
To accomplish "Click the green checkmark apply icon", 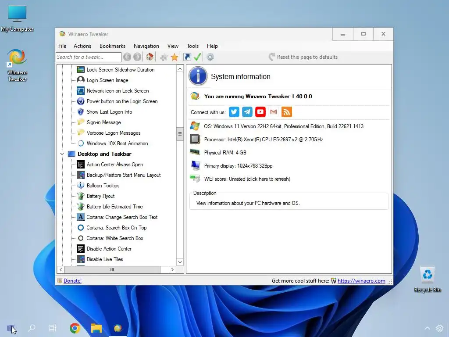I will [197, 57].
